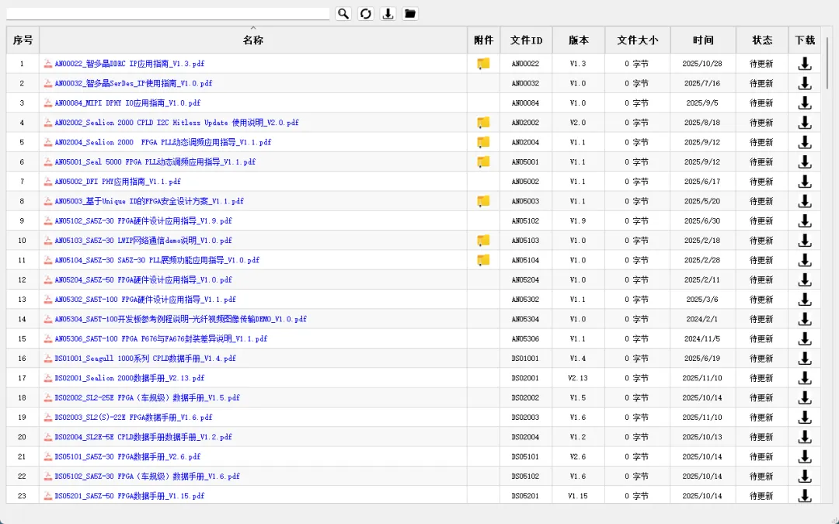Click the 附件 column header

[x=484, y=40]
